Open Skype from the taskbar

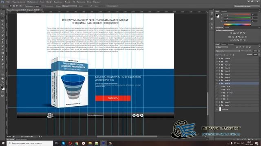pos(64,143)
